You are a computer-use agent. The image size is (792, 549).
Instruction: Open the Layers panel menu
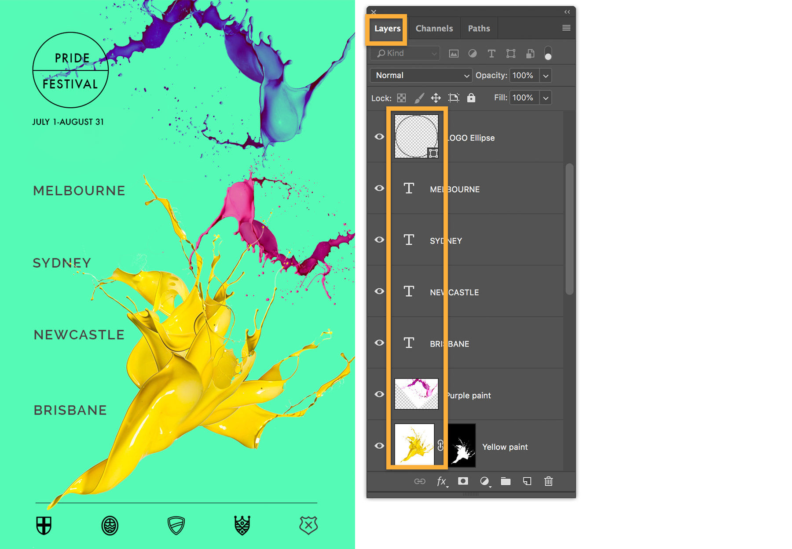click(566, 28)
